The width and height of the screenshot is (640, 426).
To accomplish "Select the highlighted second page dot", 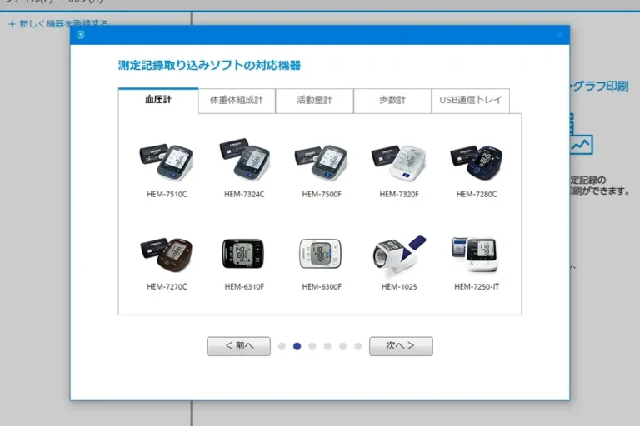I will [x=297, y=346].
